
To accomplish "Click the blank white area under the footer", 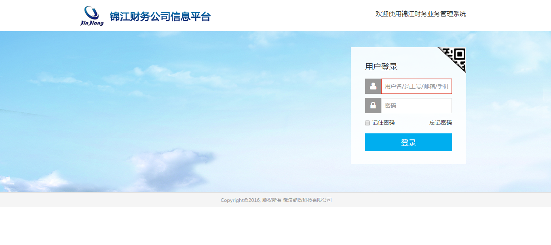I will tap(275, 226).
